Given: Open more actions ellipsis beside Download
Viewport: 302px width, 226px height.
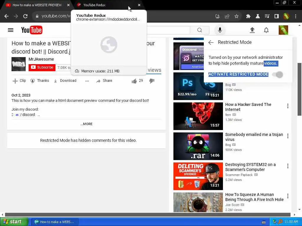Looking at the screenshot, I should coord(87,81).
